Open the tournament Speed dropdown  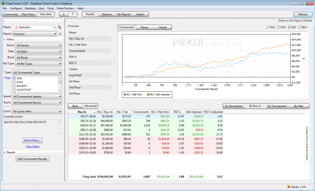37,97
